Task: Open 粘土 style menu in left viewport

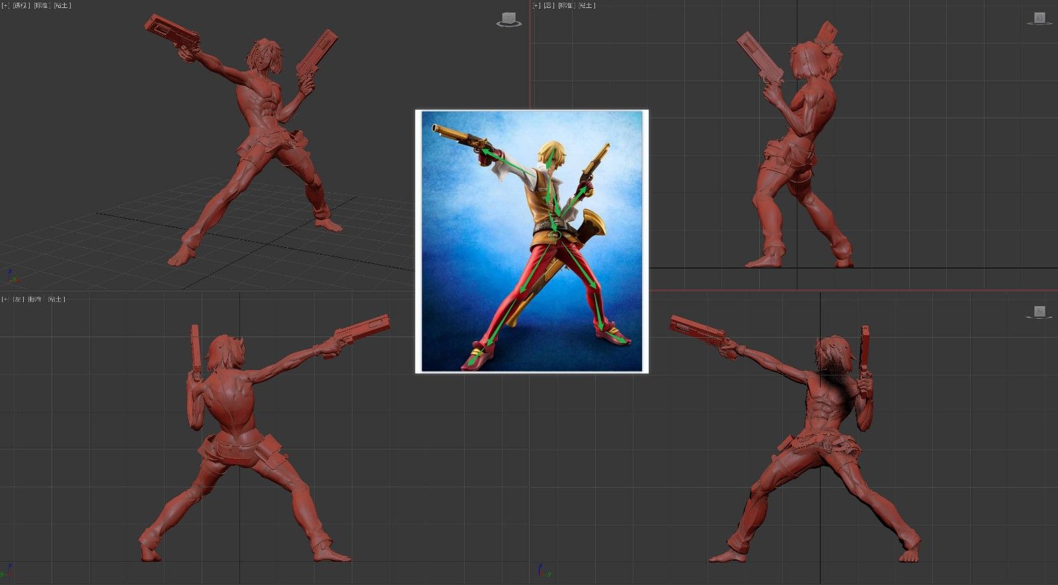Action: point(56,299)
